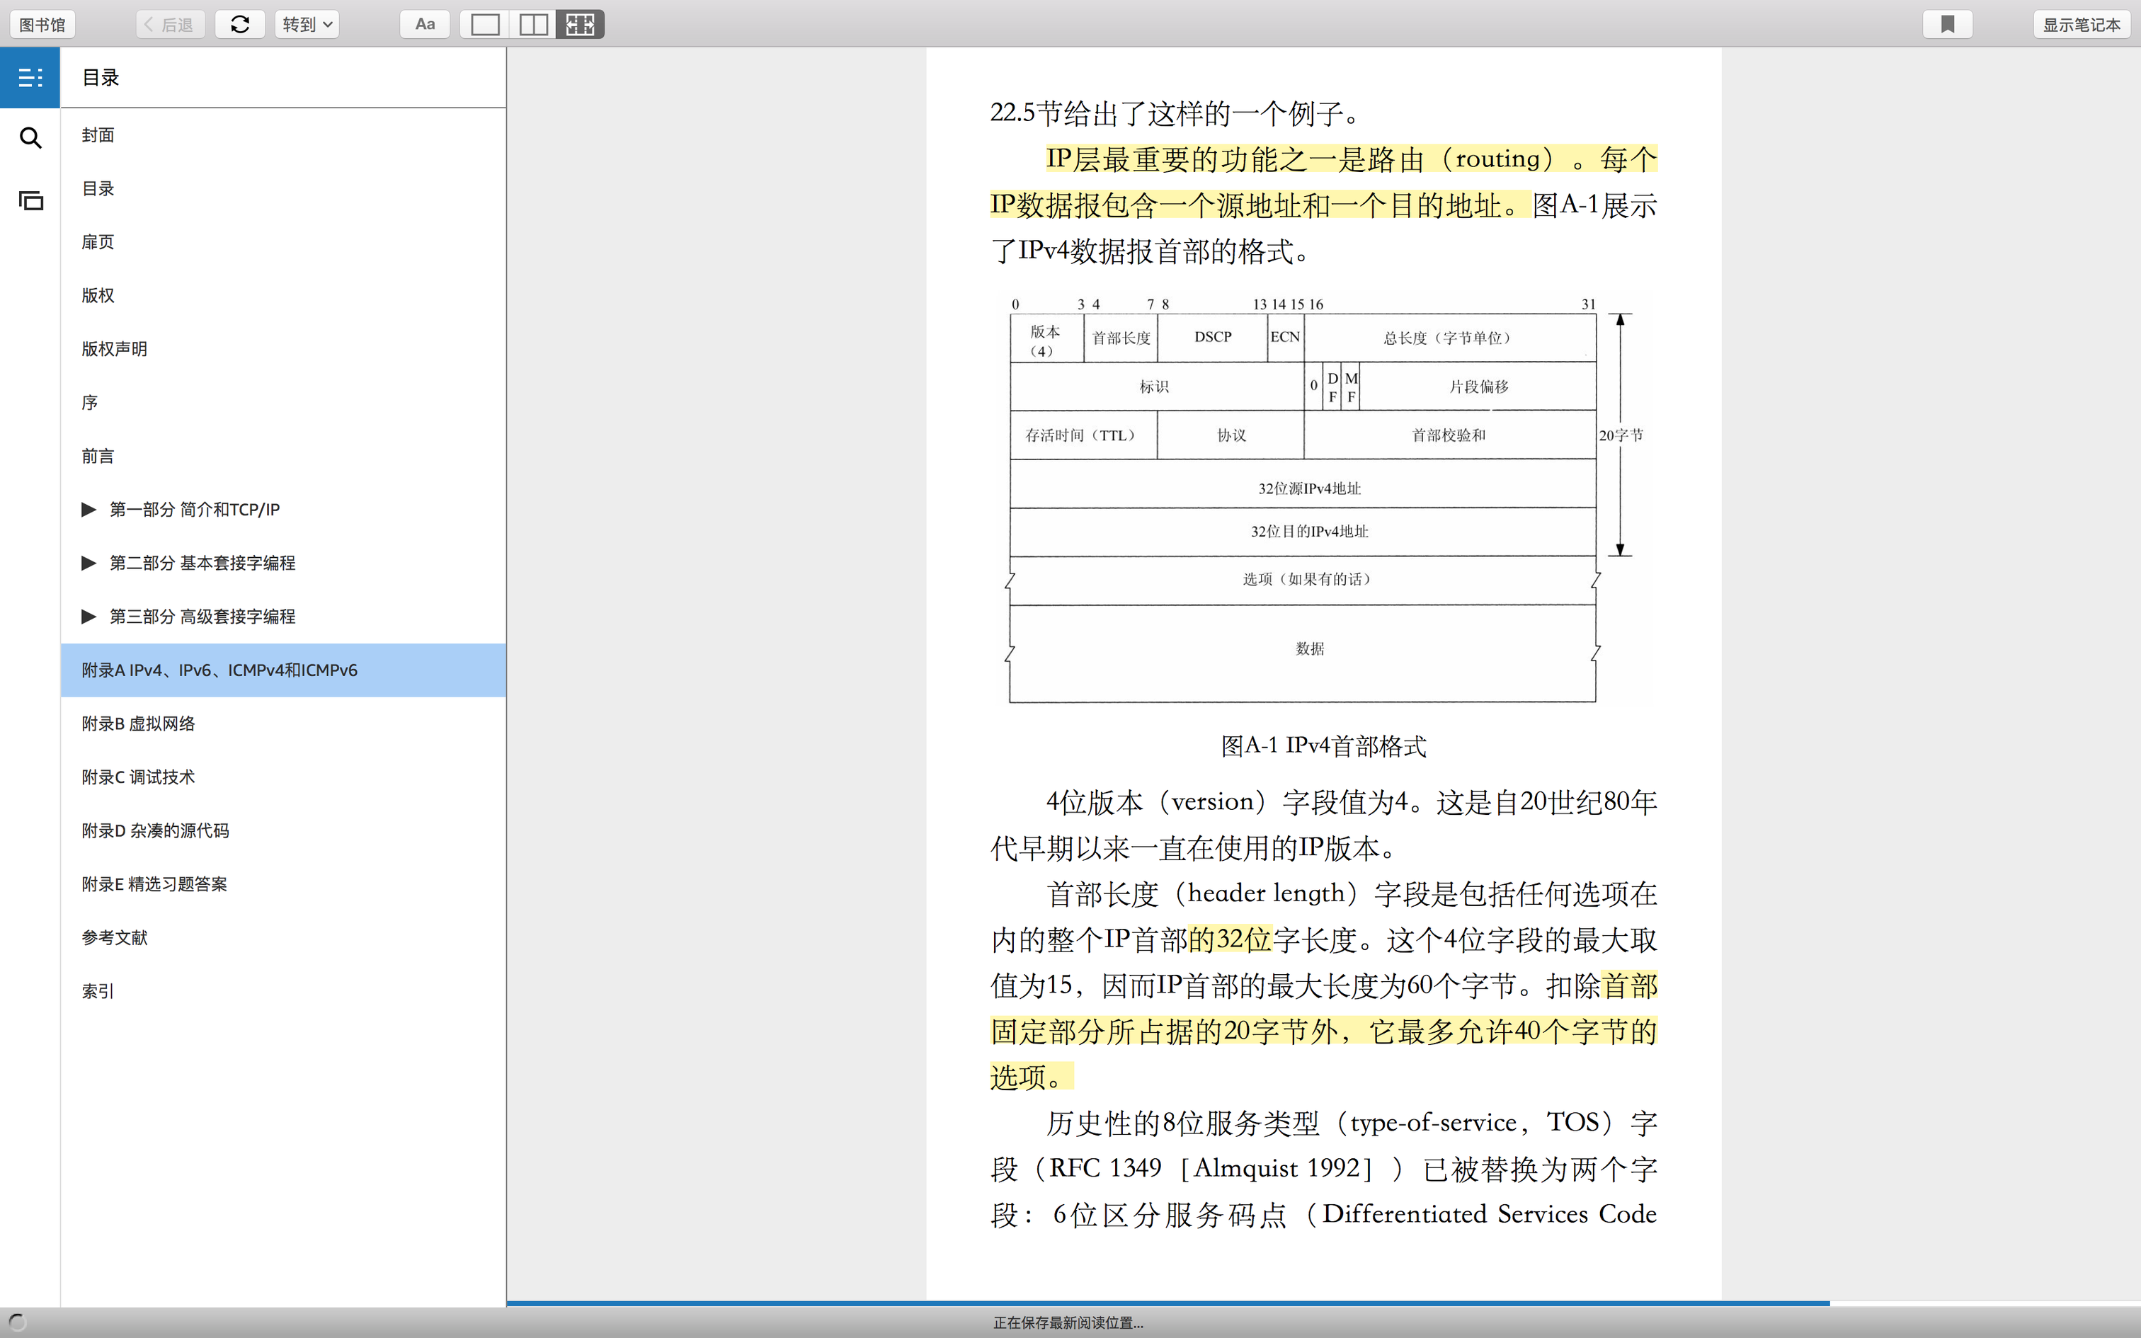Click the 后退 back button
Viewport: 2141px width, 1338px height.
tap(170, 24)
